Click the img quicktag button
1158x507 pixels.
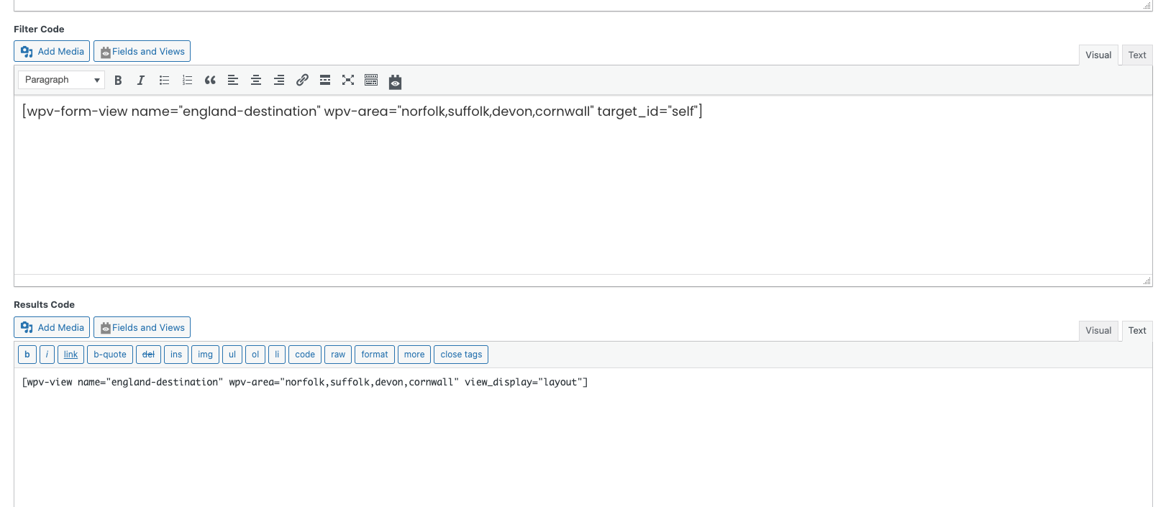[205, 355]
